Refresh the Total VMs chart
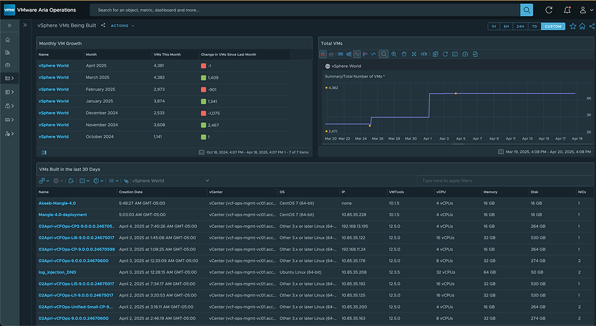 click(445, 54)
